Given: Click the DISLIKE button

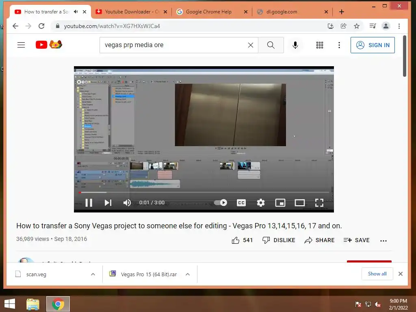Looking at the screenshot, I should pos(279,240).
